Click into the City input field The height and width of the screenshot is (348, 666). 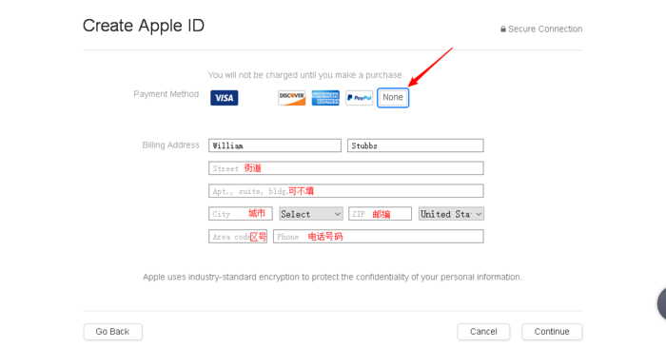(241, 214)
